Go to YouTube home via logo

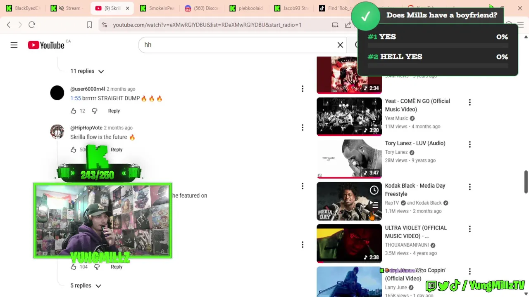click(x=46, y=45)
